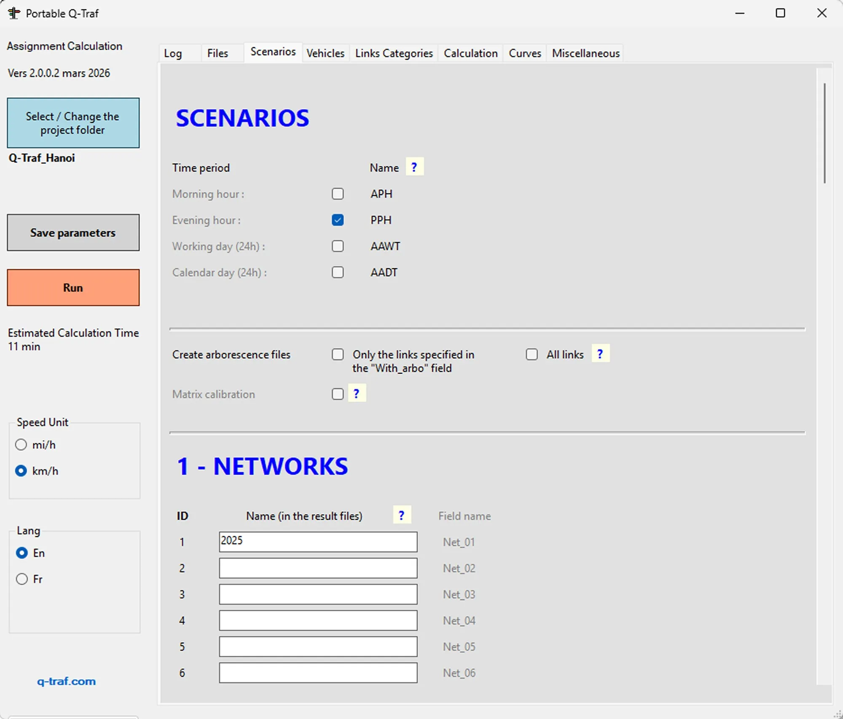843x719 pixels.
Task: Switch language to Fr
Action: coord(22,579)
